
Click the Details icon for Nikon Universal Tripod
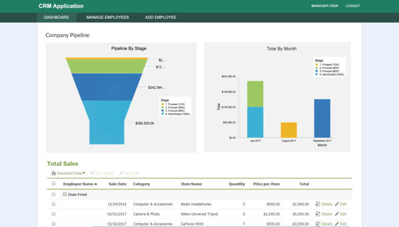point(318,214)
